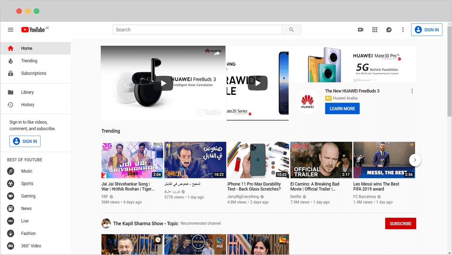Open El Camino trailer thumbnail
Viewport: 452px width, 255px height.
[321, 160]
